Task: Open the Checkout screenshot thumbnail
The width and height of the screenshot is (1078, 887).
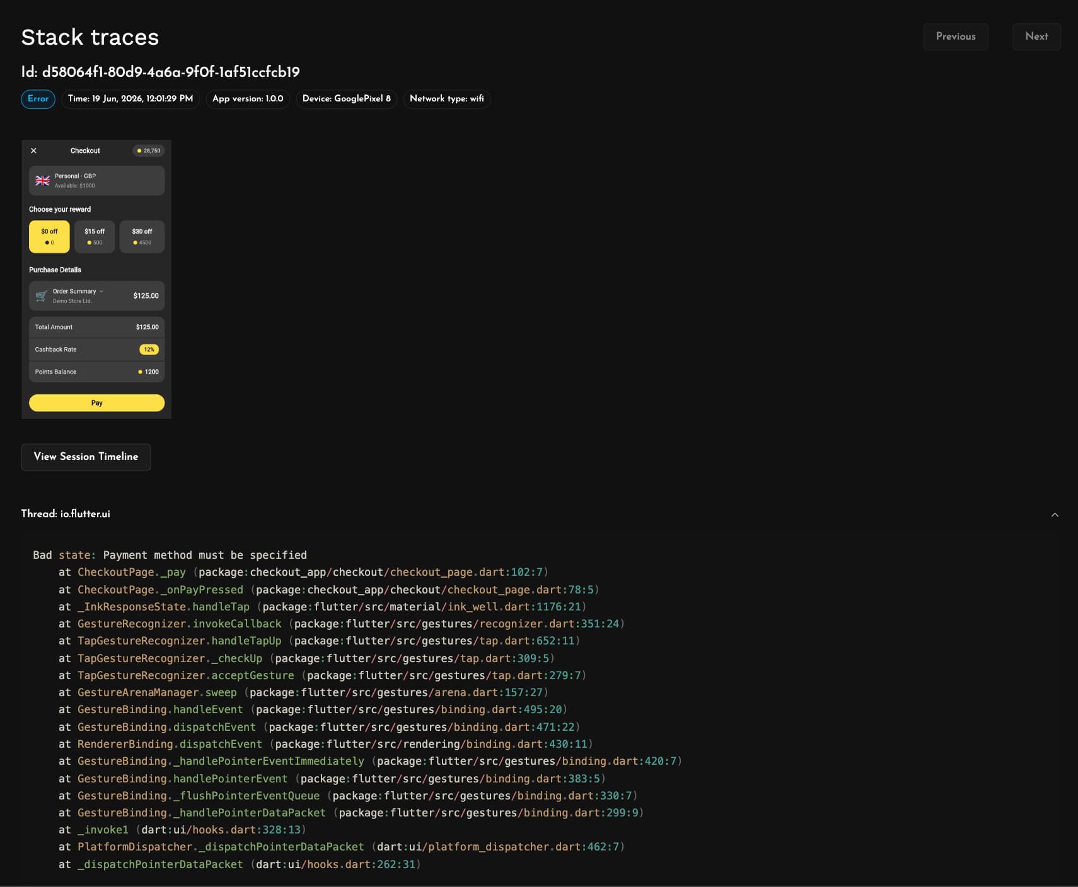Action: 96,279
